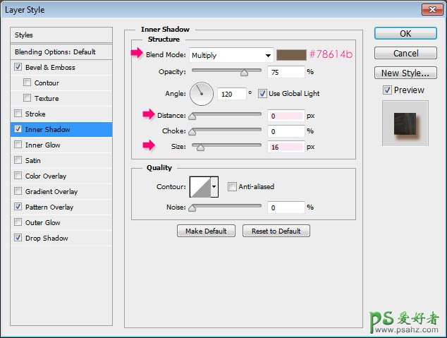The width and height of the screenshot is (447, 338).
Task: Open the Blend Mode dropdown
Action: point(231,55)
